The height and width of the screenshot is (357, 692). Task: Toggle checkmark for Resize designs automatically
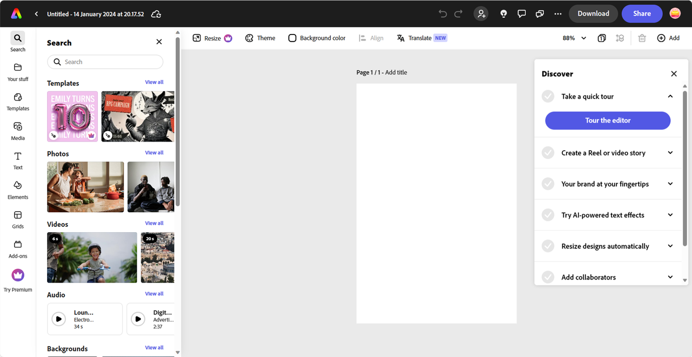548,246
